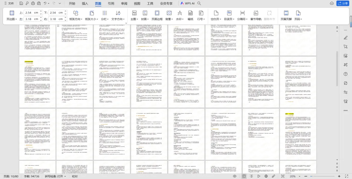
Task: Open 背景 background dropdown
Action: tap(169, 16)
